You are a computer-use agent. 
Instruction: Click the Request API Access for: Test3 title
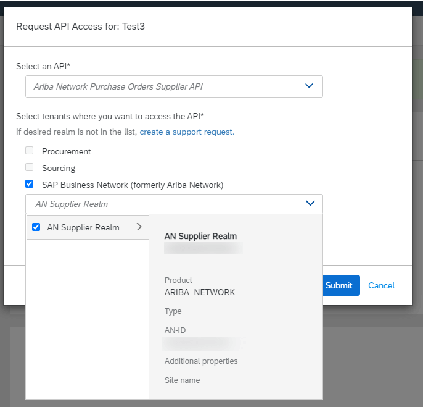tap(80, 27)
